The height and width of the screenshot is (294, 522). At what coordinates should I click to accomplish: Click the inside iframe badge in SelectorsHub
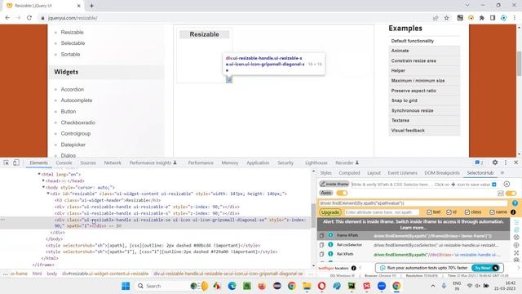pos(334,184)
